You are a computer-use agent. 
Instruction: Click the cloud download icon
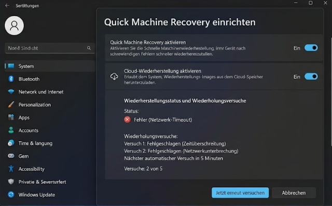114,76
